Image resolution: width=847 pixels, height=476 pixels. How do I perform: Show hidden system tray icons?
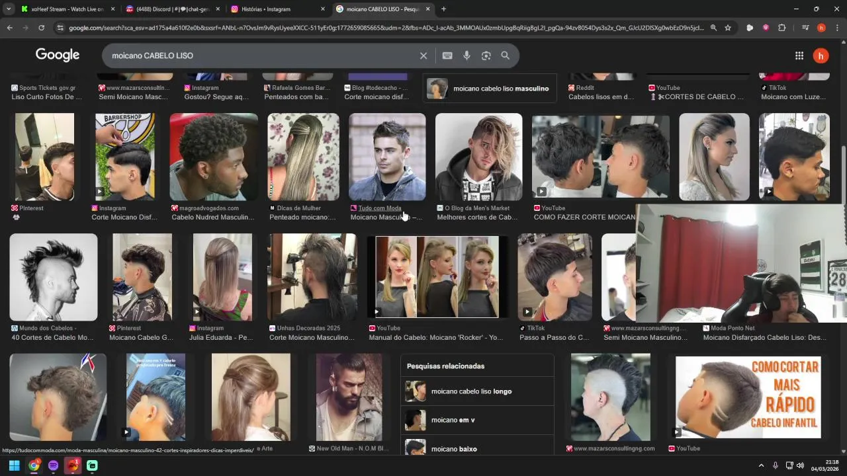point(761,465)
